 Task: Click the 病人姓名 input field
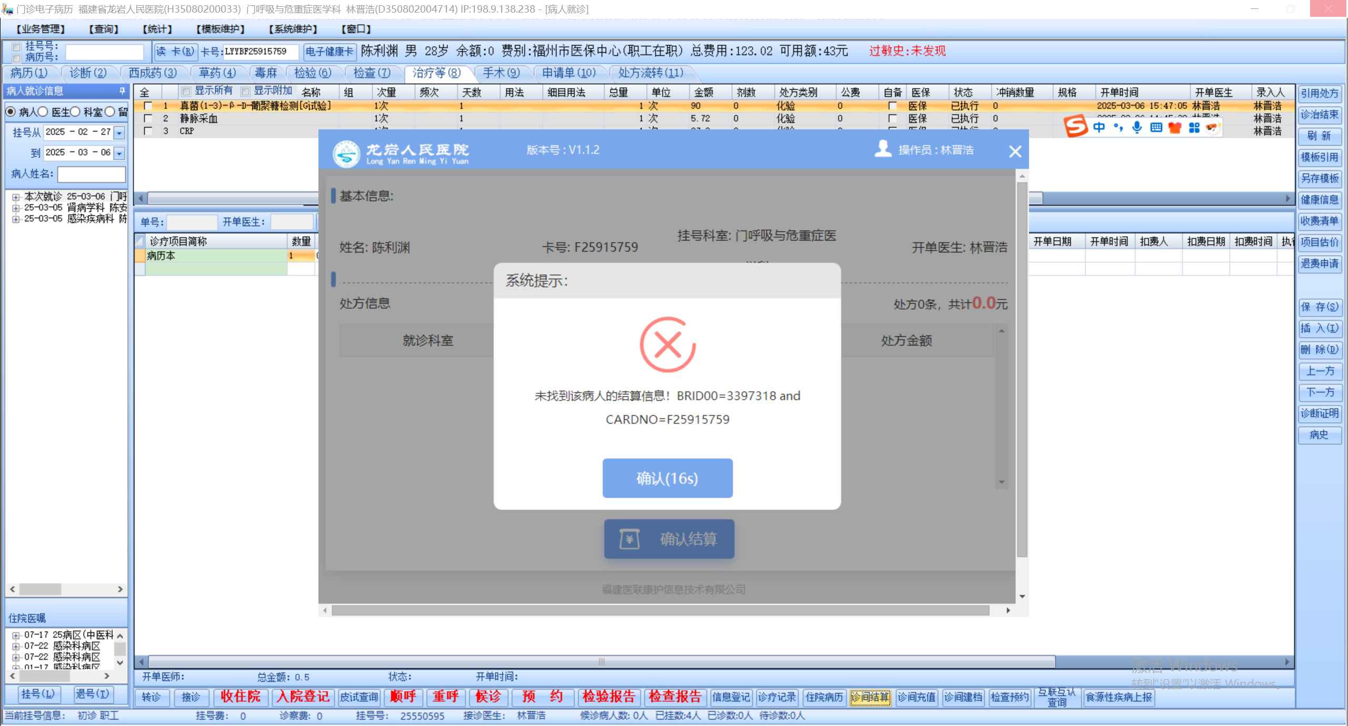[91, 174]
